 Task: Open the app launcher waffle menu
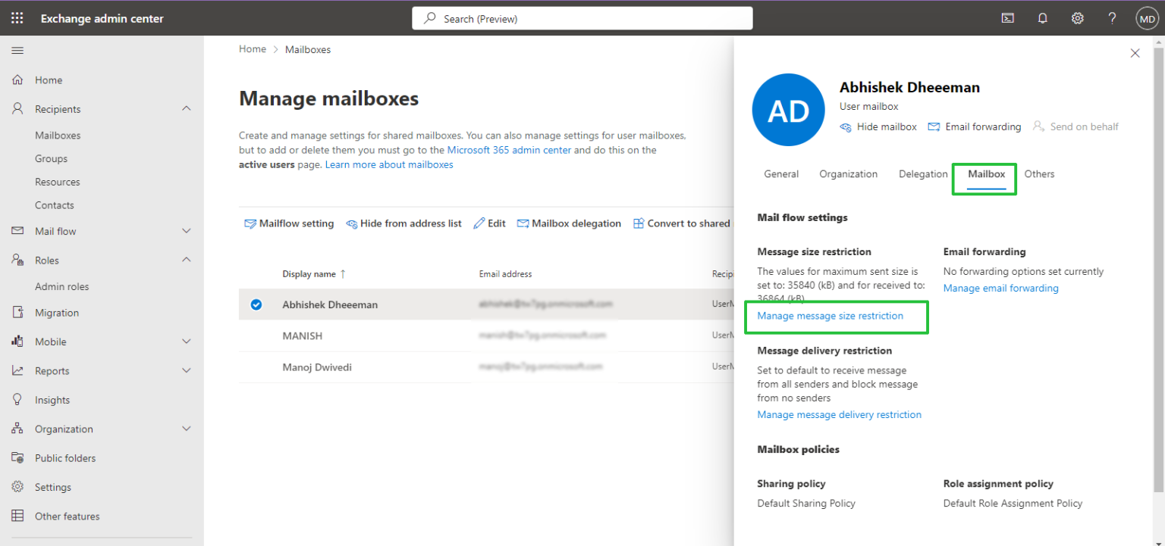tap(17, 17)
